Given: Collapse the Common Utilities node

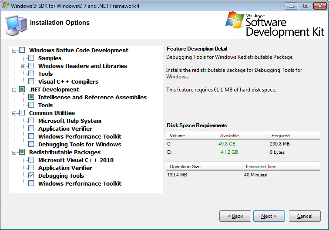Looking at the screenshot, I should pos(14,113).
